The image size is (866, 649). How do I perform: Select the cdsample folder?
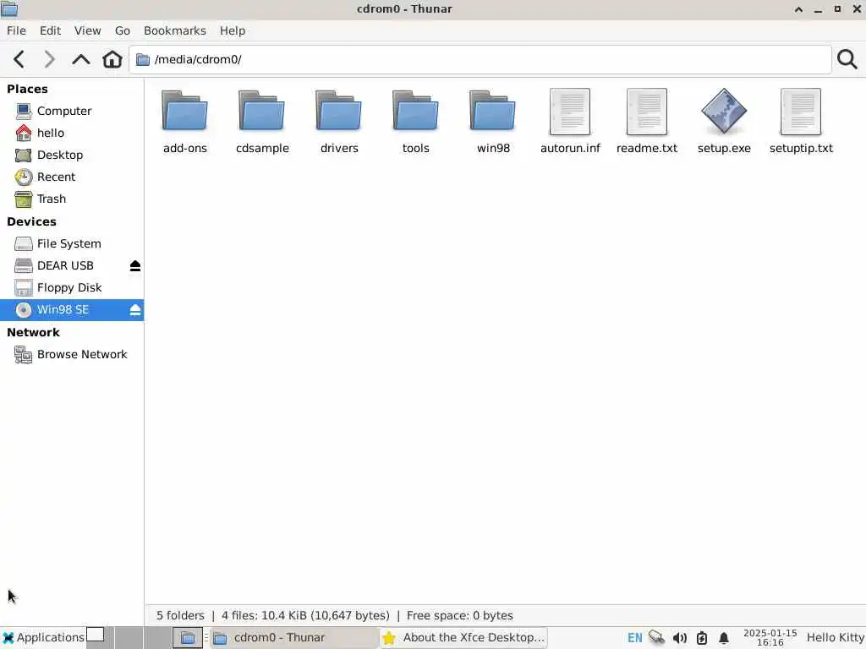tap(262, 122)
